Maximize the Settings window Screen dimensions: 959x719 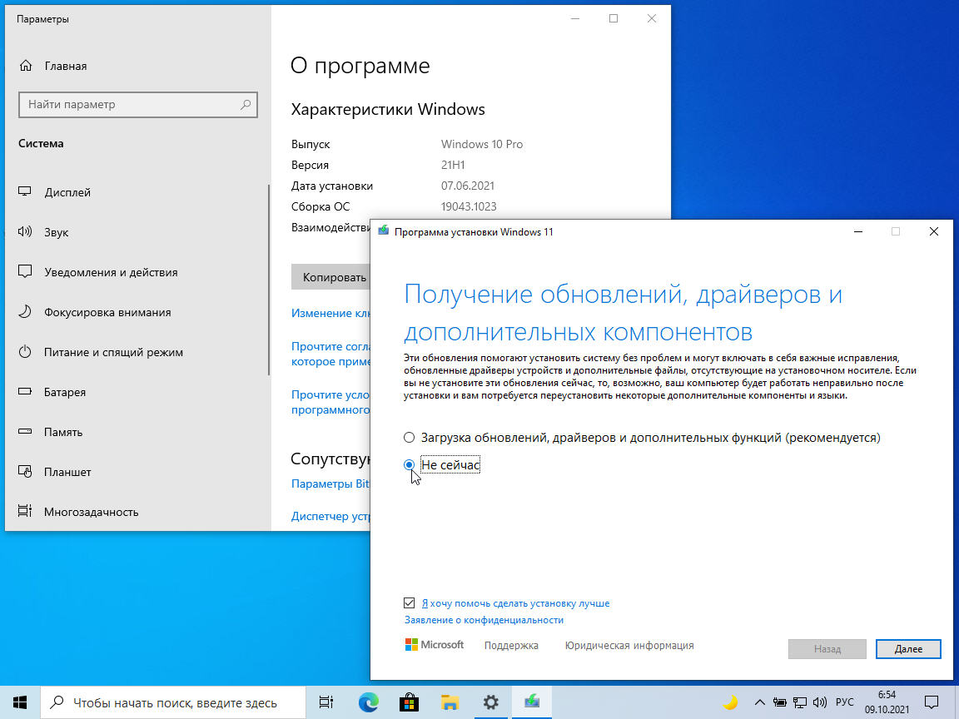(x=614, y=19)
